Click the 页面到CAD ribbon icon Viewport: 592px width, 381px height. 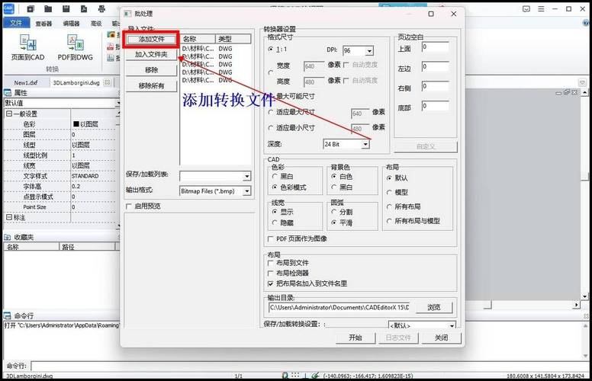(x=28, y=43)
